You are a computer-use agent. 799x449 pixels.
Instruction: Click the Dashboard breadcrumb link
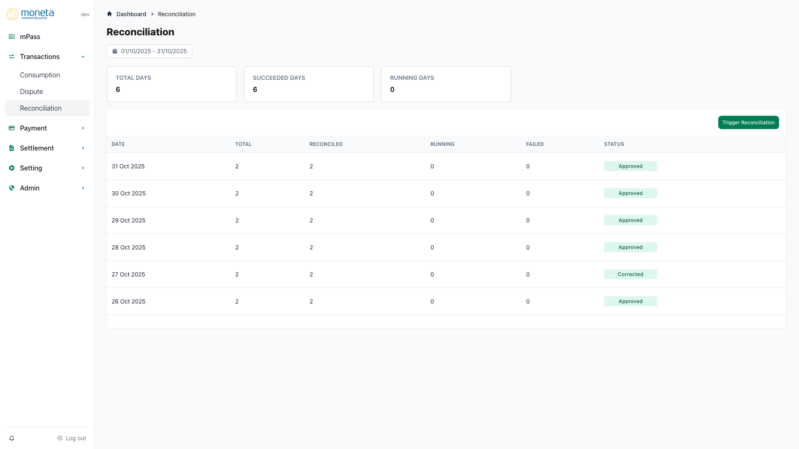[132, 14]
